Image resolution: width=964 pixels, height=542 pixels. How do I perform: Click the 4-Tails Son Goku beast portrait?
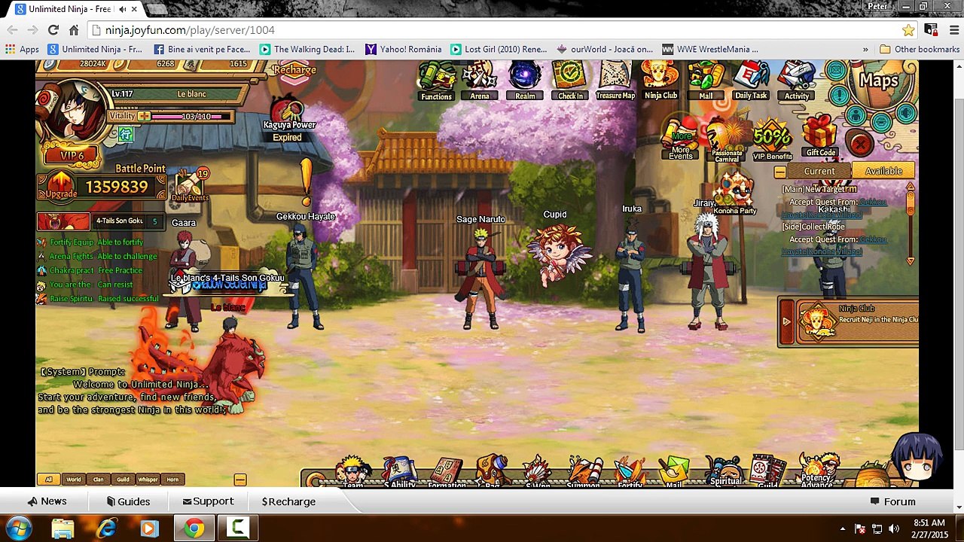point(63,221)
